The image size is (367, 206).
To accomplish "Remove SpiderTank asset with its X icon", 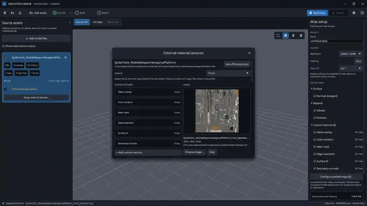I will tap(65, 58).
